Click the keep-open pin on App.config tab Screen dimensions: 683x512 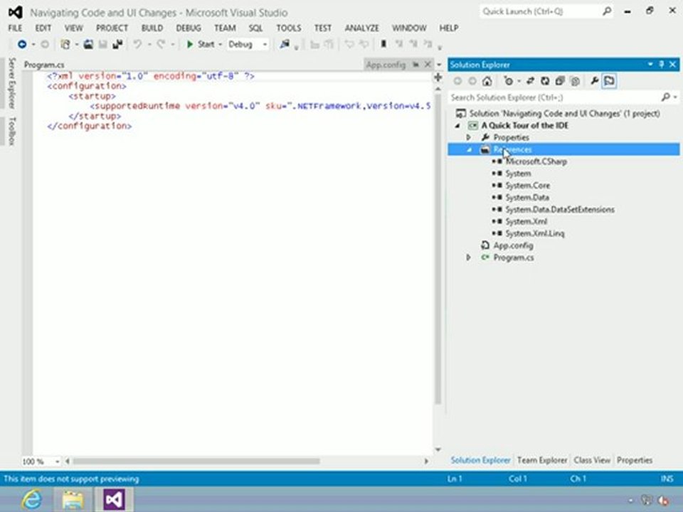pos(415,65)
